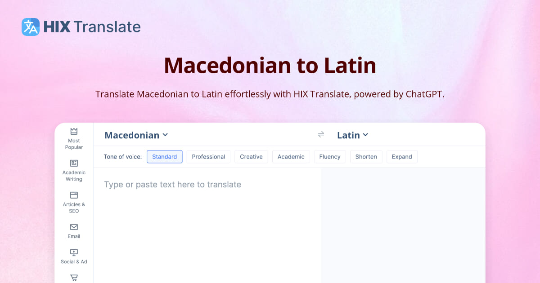
Task: Choose the Shorten option
Action: 366,156
